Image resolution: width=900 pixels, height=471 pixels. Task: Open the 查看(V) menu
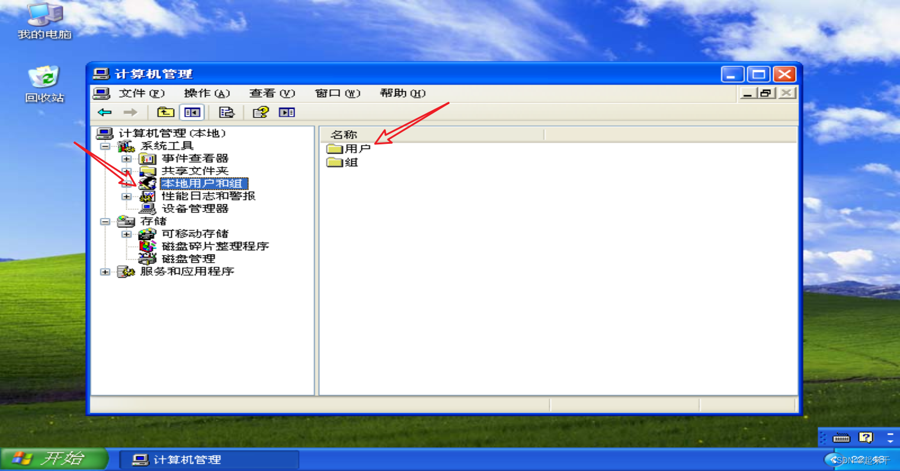point(272,93)
